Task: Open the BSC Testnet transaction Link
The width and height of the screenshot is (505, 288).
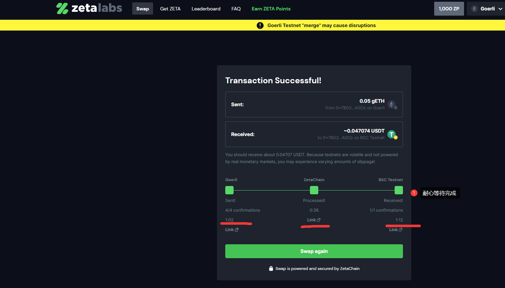Action: (x=395, y=230)
